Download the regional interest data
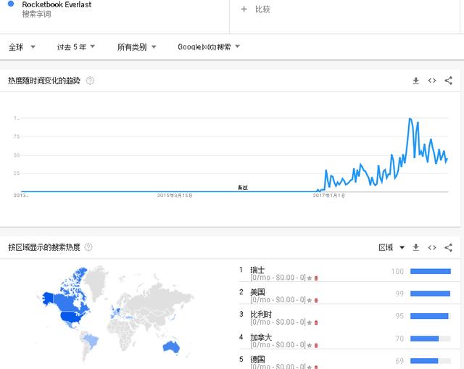The image size is (464, 369). (x=415, y=247)
